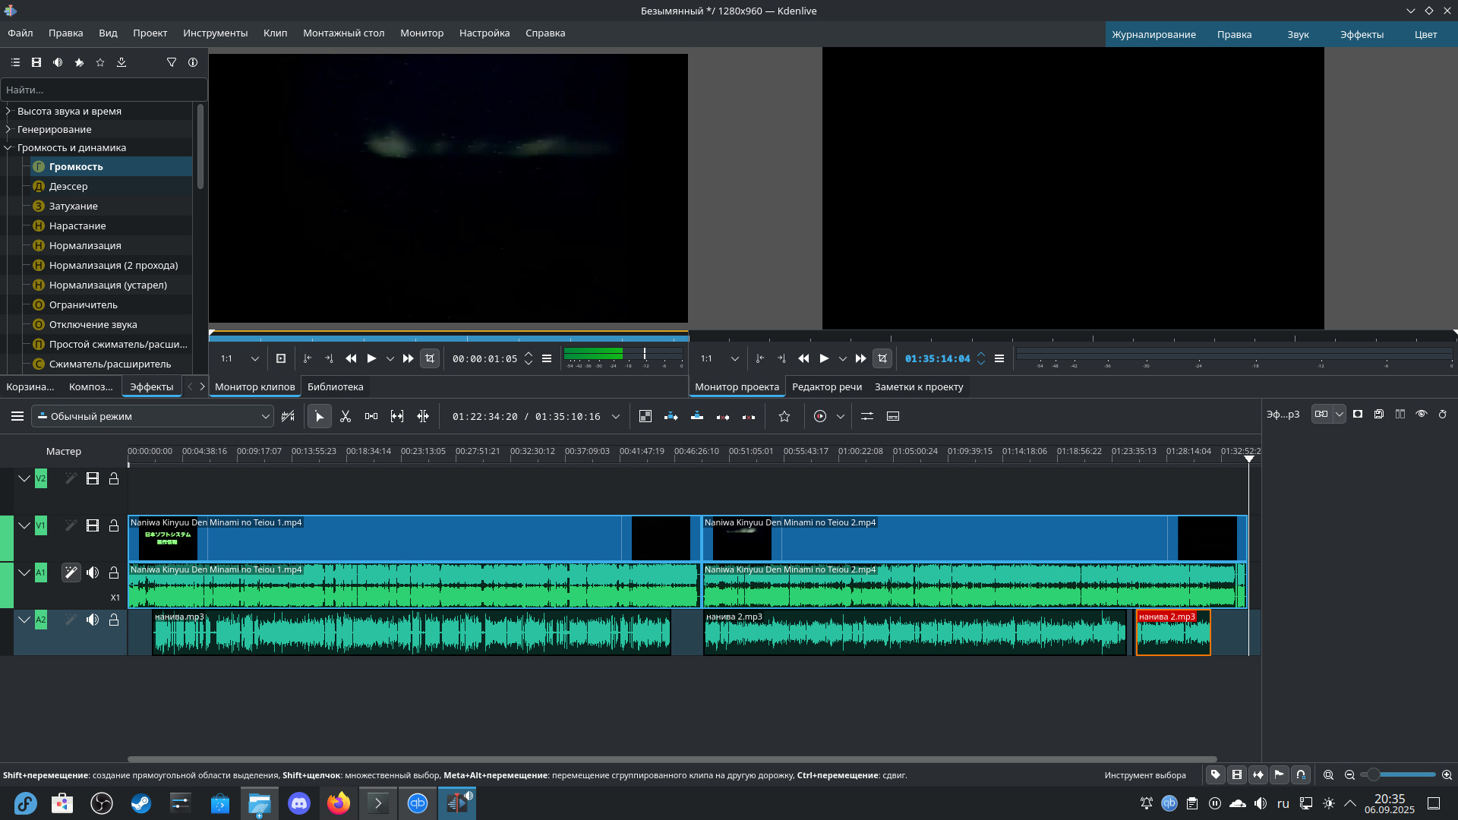Collapse track V2 with its chevron
Screen dimensions: 1458x820
click(x=24, y=478)
